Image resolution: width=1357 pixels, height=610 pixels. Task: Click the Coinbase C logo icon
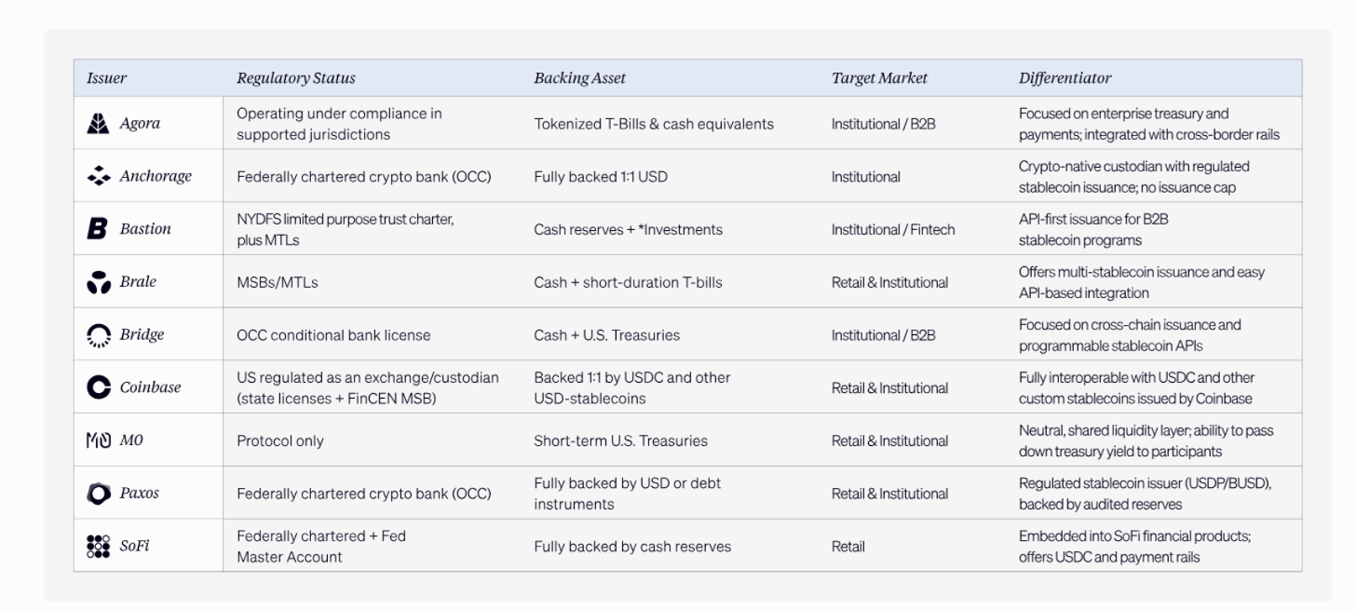pyautogui.click(x=99, y=387)
